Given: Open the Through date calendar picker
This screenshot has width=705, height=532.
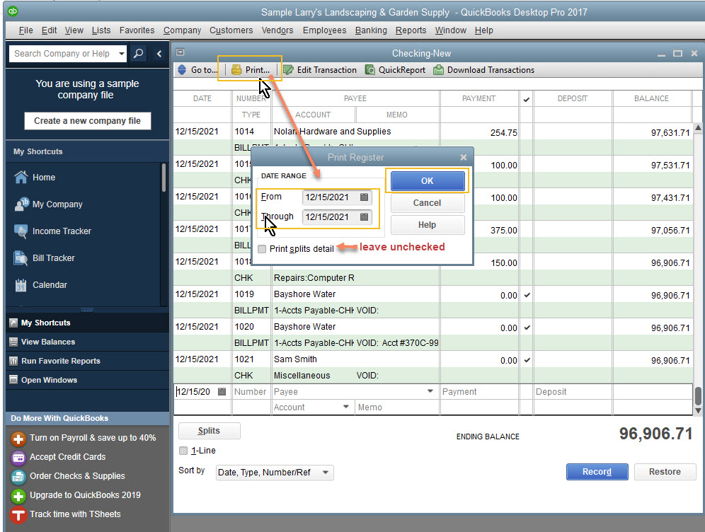Looking at the screenshot, I should [x=365, y=216].
